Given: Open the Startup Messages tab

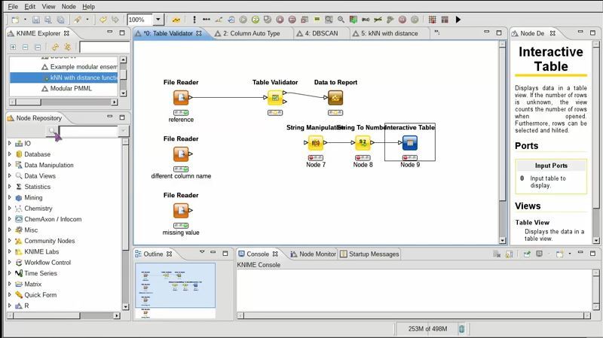Looking at the screenshot, I should coord(369,254).
